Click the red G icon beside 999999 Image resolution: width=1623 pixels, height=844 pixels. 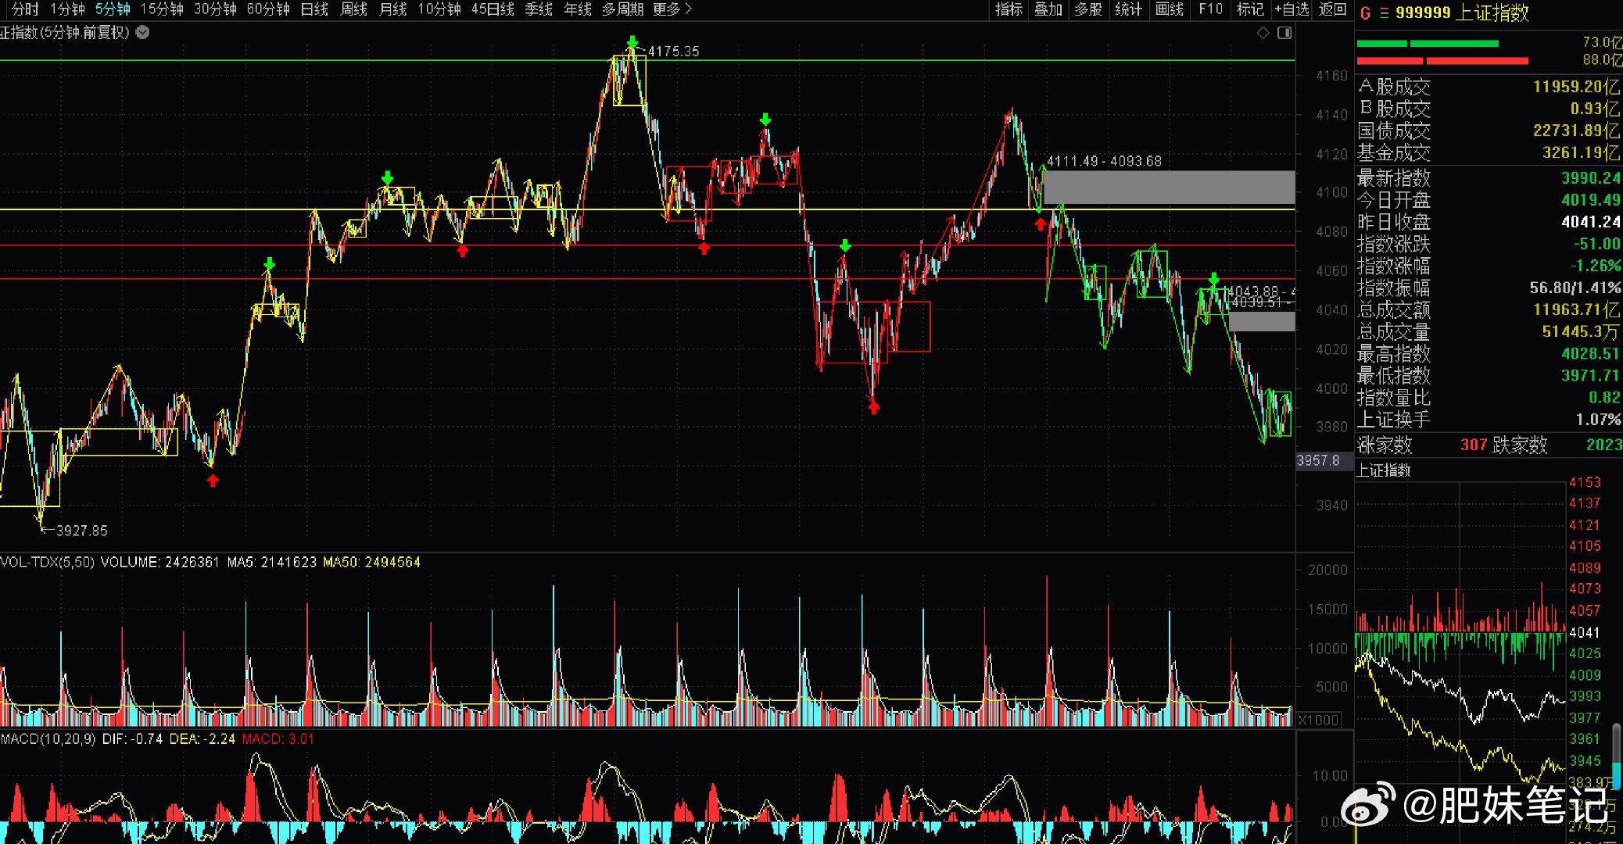(x=1365, y=13)
